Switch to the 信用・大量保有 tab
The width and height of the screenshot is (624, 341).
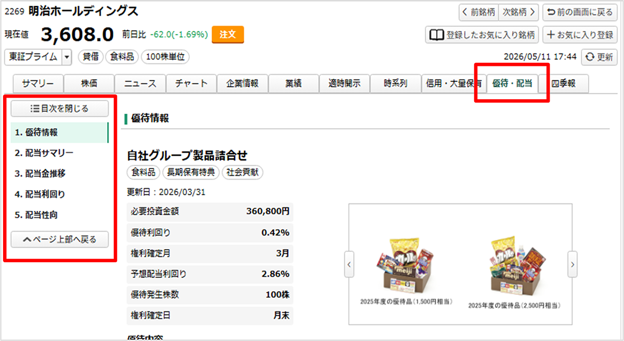(x=453, y=84)
